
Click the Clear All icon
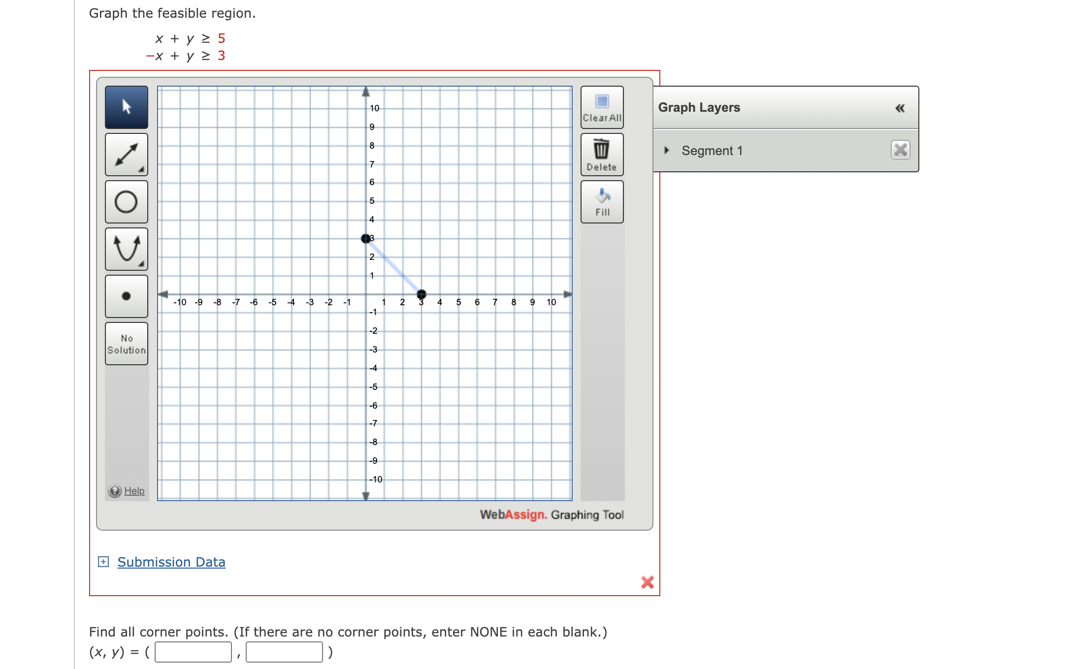coord(602,107)
